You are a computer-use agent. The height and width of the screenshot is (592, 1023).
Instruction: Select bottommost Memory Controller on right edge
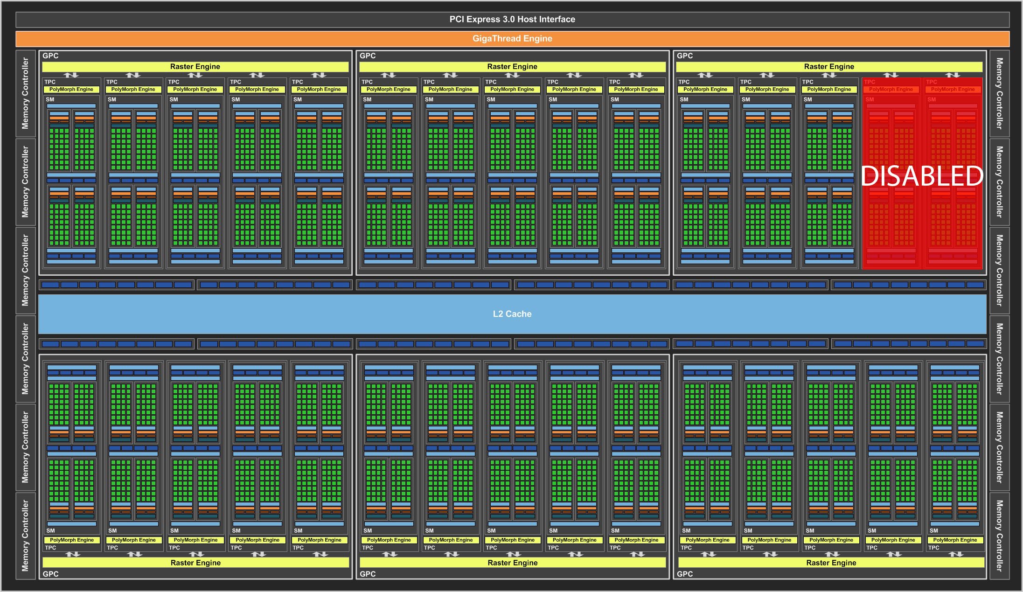pos(999,536)
